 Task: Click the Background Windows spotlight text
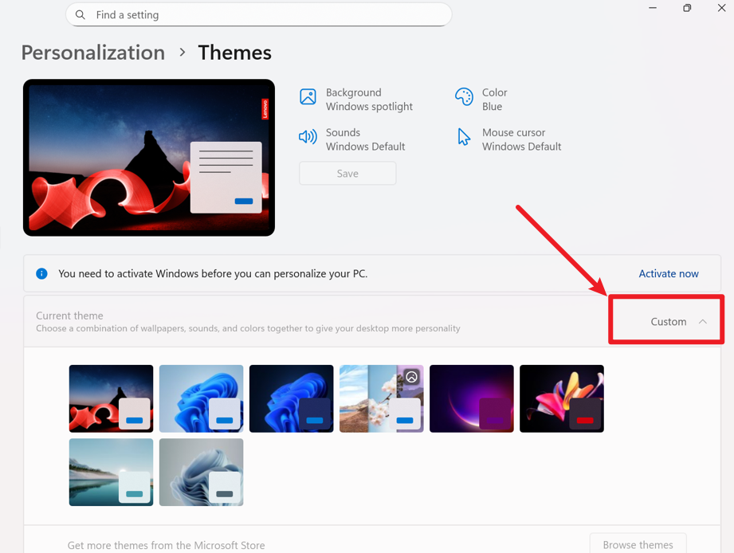point(369,100)
